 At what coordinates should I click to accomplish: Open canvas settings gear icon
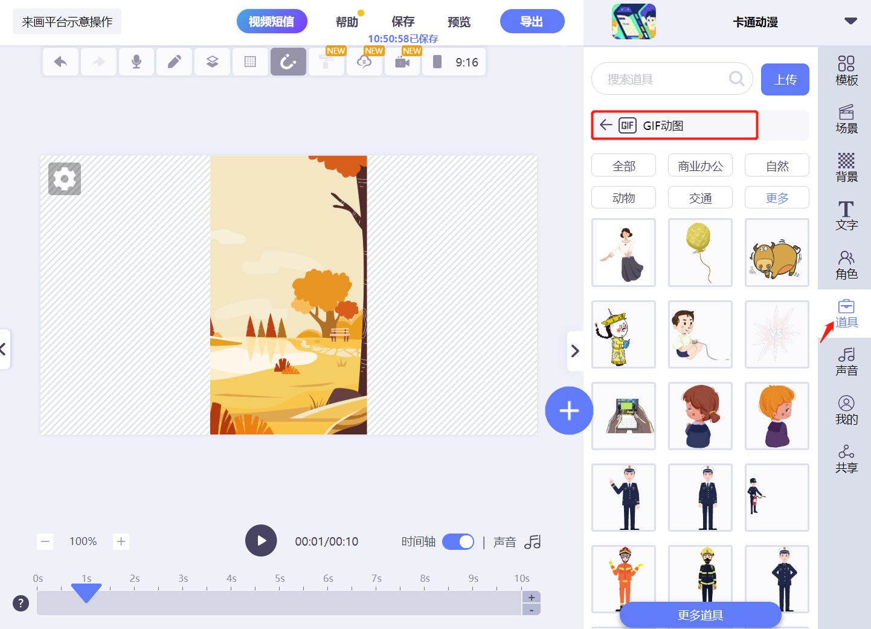point(65,179)
